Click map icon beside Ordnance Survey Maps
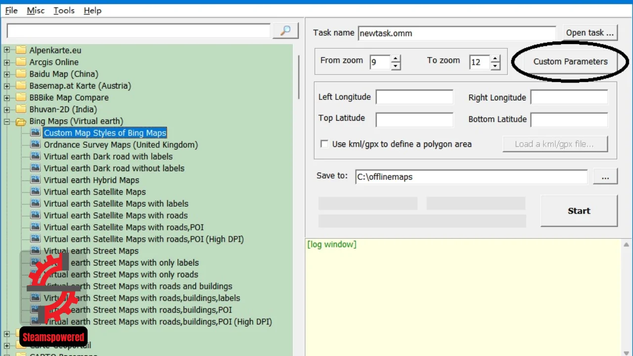The image size is (633, 356). (x=35, y=144)
